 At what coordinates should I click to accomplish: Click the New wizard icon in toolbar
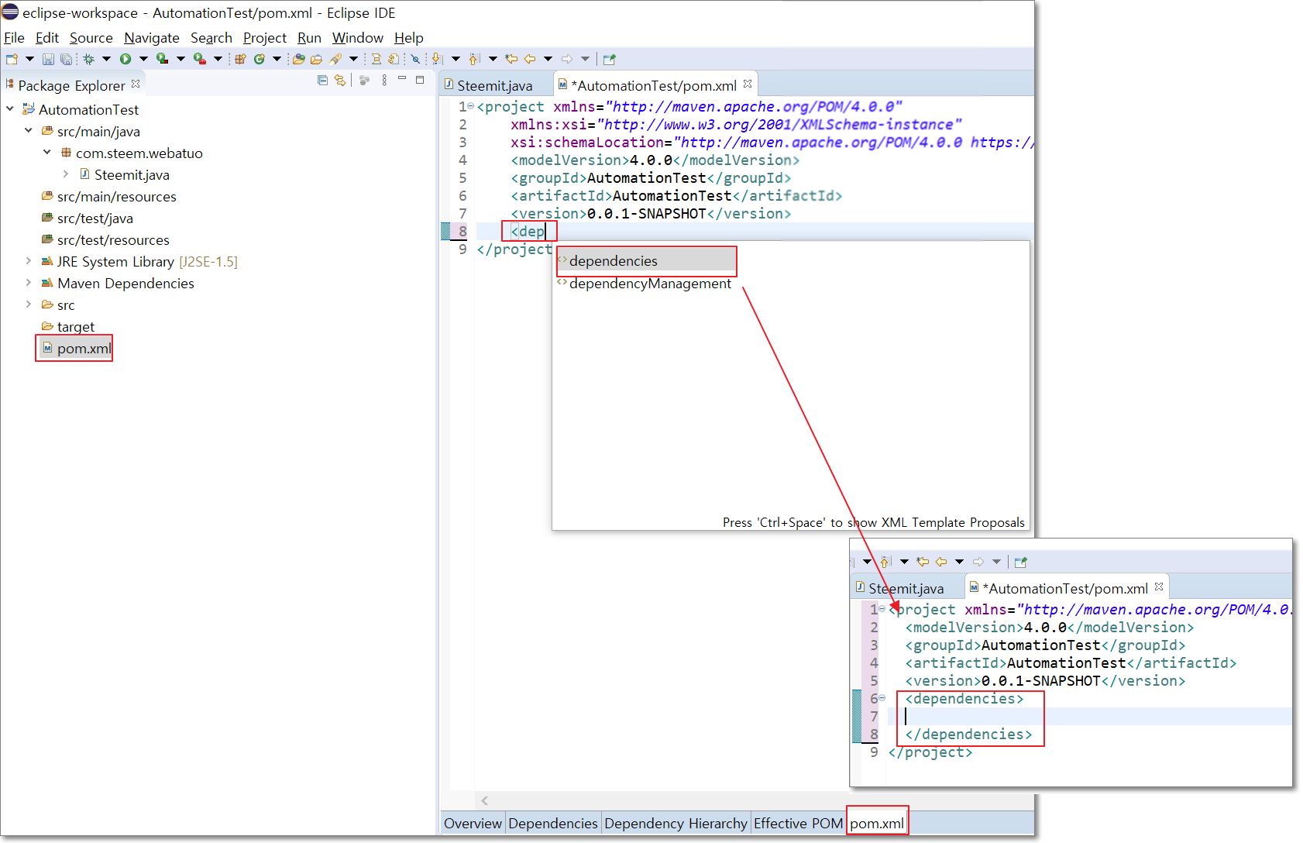point(12,59)
